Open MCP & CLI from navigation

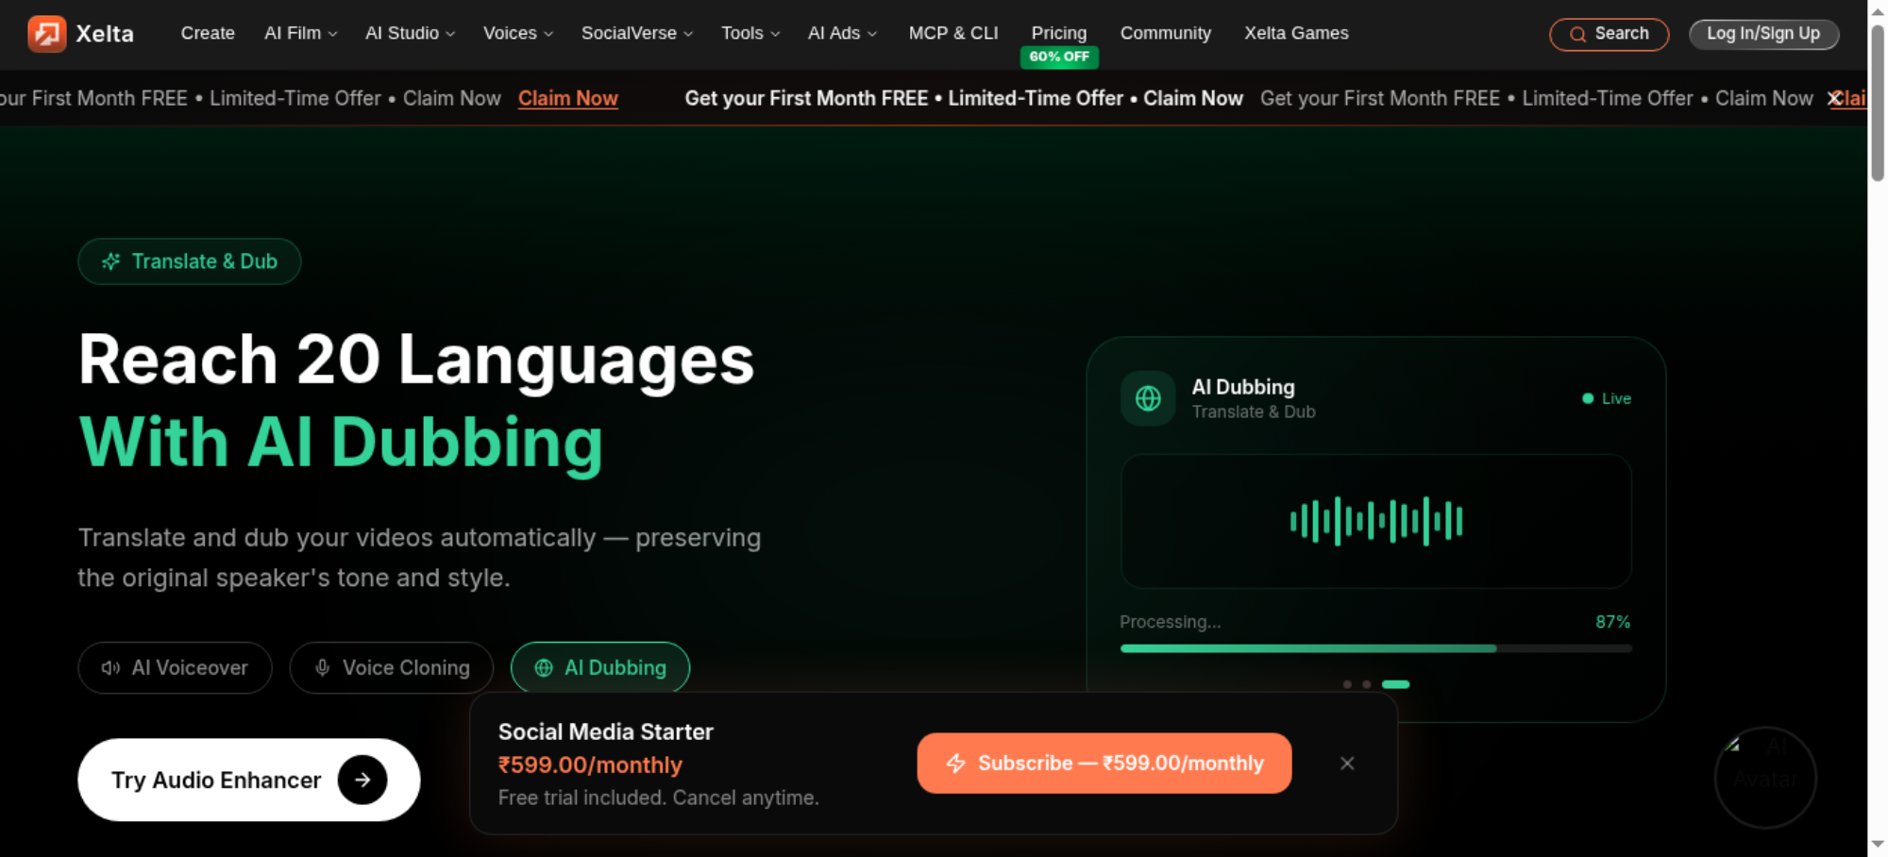(953, 33)
